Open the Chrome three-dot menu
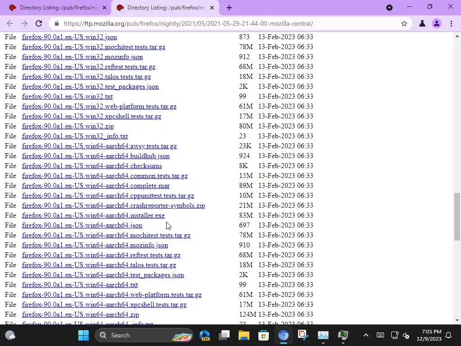The height and width of the screenshot is (346, 461). (451, 23)
